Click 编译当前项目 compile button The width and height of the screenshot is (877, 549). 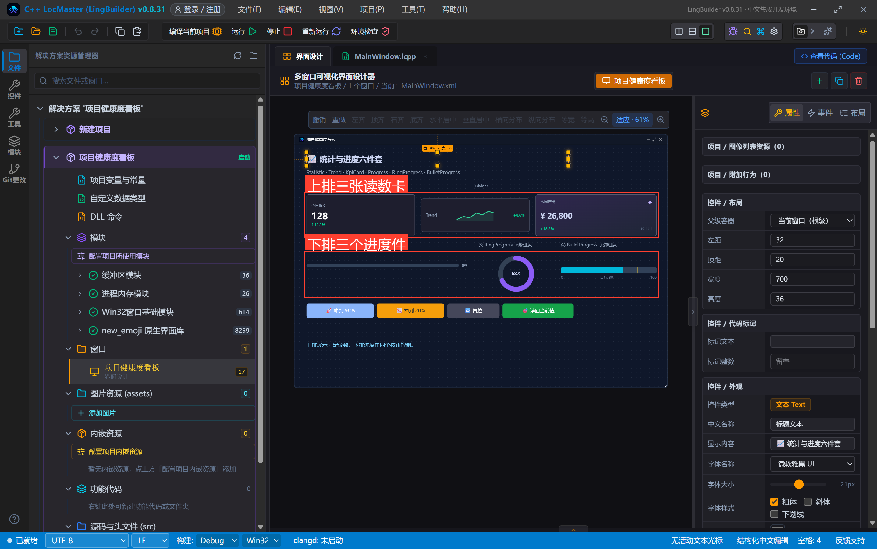coord(195,32)
